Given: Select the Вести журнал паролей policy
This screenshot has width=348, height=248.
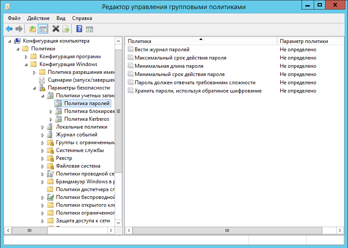Looking at the screenshot, I should [x=162, y=50].
